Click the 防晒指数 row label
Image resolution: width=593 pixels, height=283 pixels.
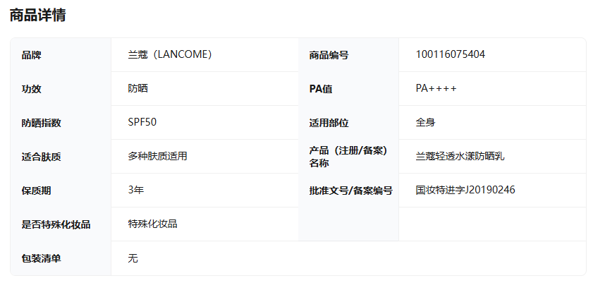click(x=42, y=123)
